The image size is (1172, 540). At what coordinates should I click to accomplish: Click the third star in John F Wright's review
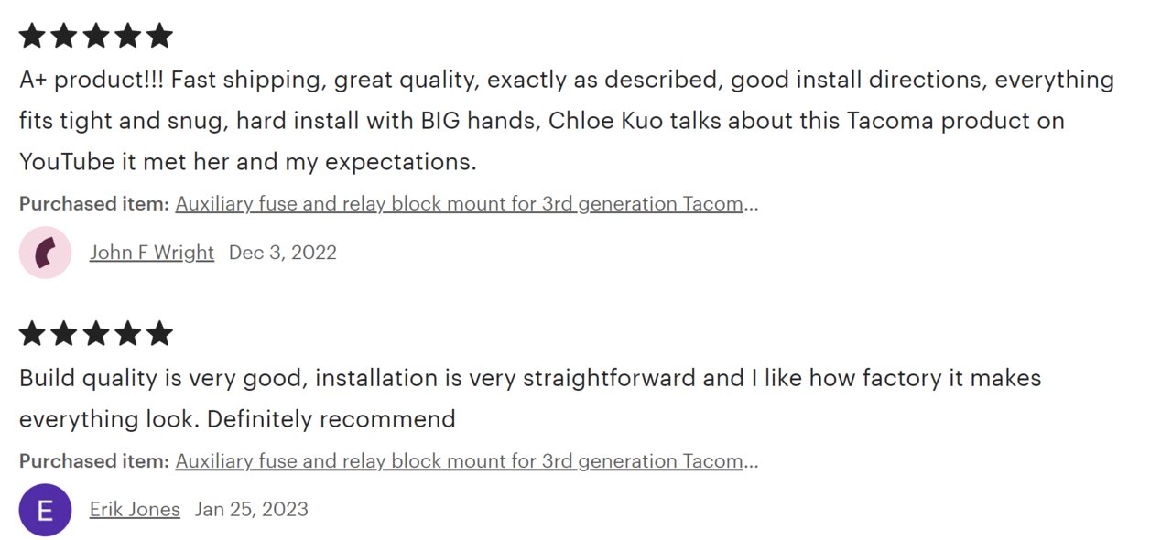pyautogui.click(x=96, y=36)
